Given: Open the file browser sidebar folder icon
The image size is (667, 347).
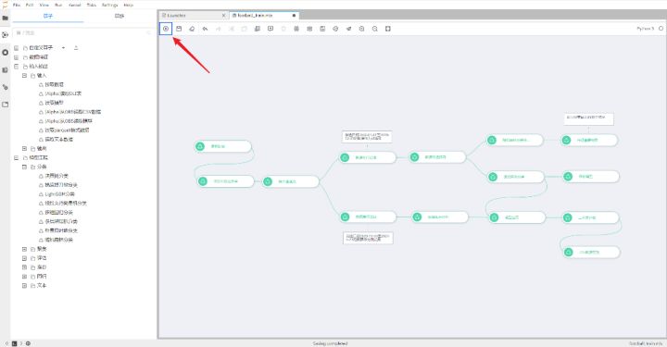Looking at the screenshot, I should 6,18.
